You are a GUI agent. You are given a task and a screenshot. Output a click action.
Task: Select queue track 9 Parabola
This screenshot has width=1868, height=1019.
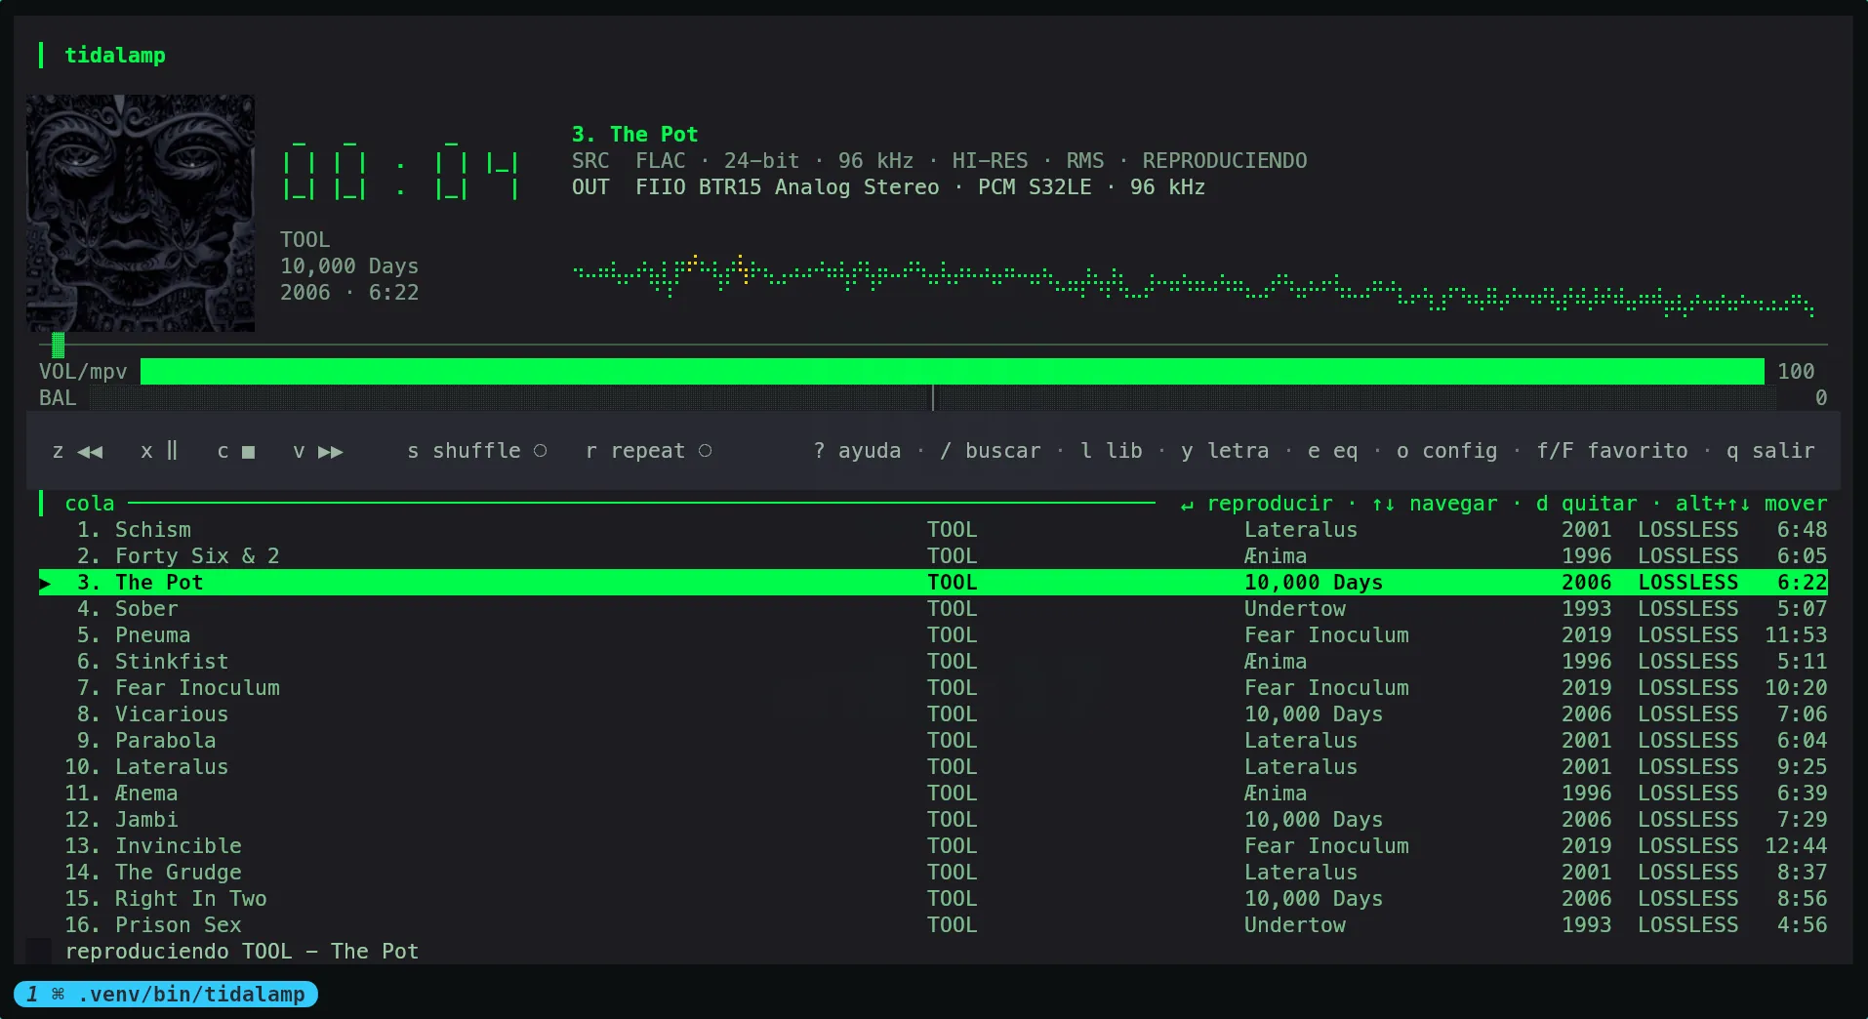(x=933, y=740)
